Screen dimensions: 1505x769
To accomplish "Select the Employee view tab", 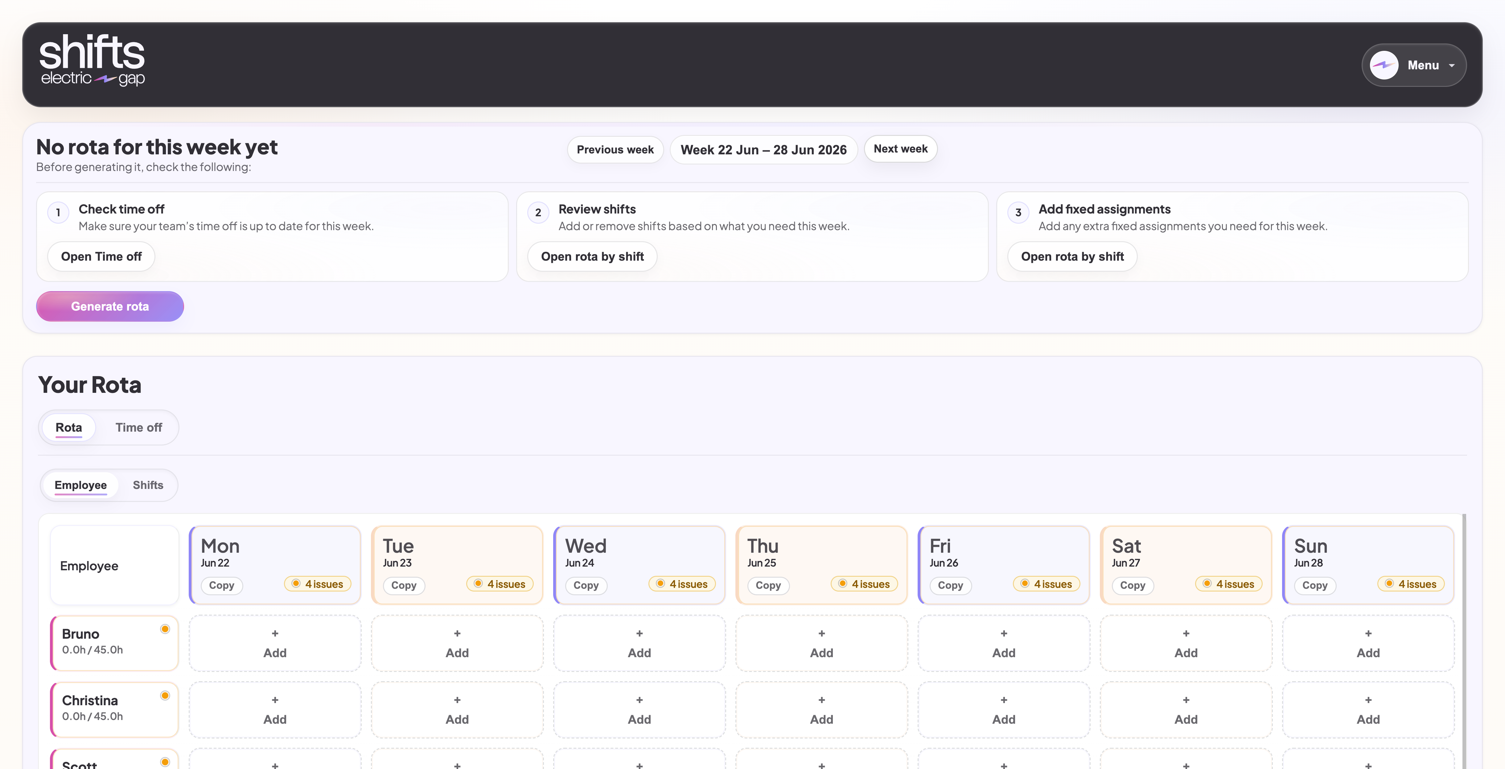I will tap(80, 485).
